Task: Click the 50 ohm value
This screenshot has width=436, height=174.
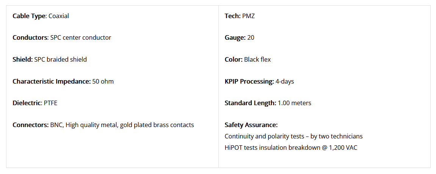Action: click(x=103, y=82)
